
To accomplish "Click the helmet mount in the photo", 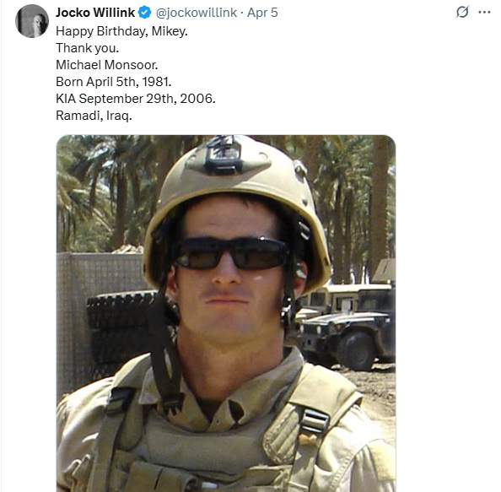I will 224,155.
